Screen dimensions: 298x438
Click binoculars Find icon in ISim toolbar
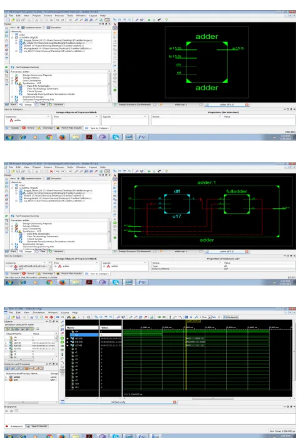point(69,318)
